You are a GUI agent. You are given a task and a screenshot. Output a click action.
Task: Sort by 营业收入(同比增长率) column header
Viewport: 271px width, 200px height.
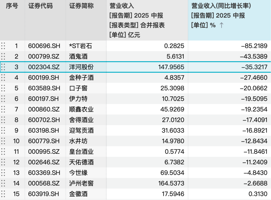(x=221, y=6)
